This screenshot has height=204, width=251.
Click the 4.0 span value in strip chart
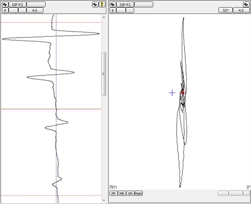tap(35, 11)
